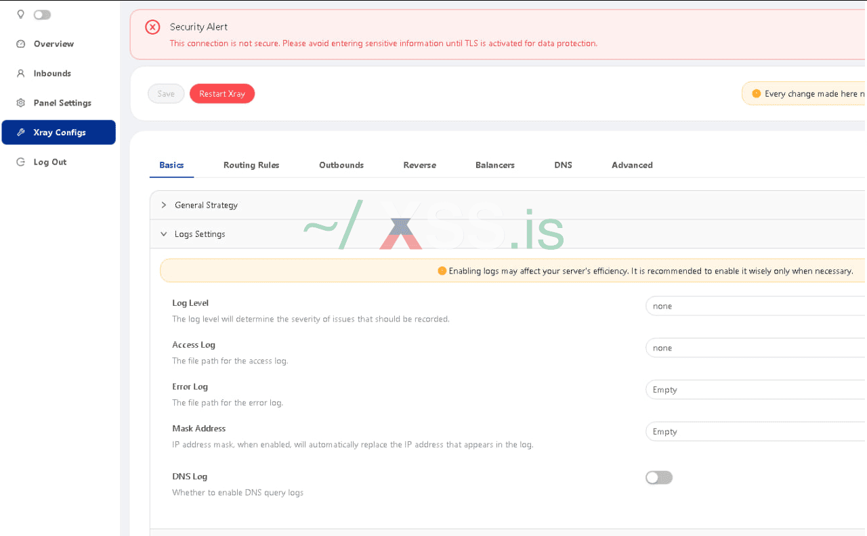Click 'The file path for the access log.' text
This screenshot has height=536, width=867.
coord(230,361)
